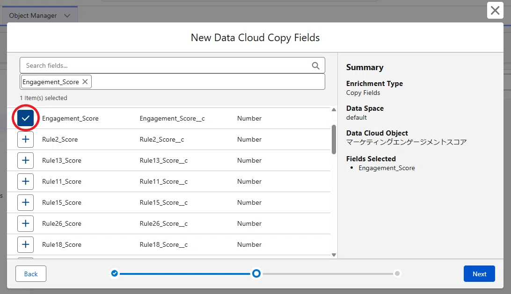Click the Next button
This screenshot has height=294, width=511.
click(479, 274)
